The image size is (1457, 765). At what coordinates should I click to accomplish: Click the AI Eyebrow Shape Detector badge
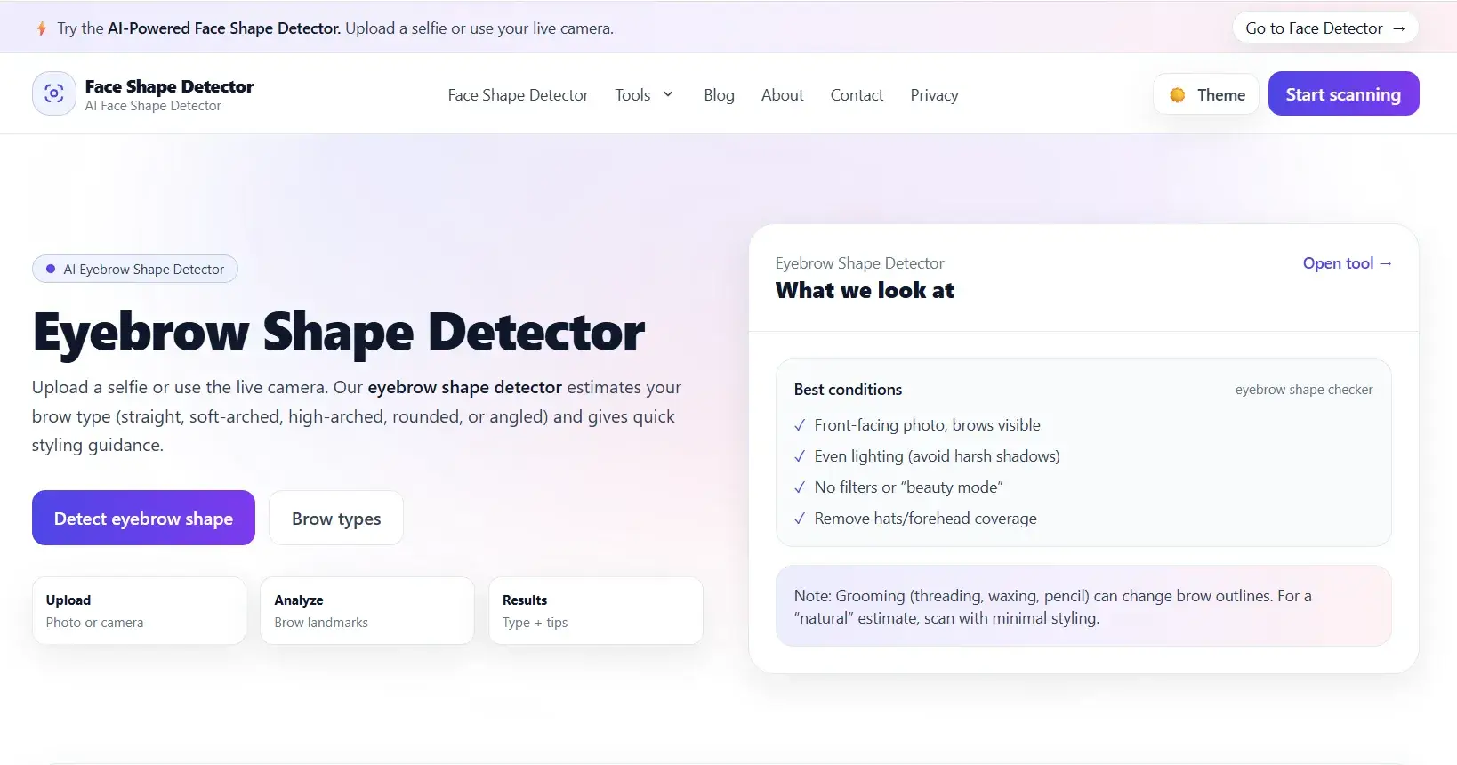(x=135, y=269)
